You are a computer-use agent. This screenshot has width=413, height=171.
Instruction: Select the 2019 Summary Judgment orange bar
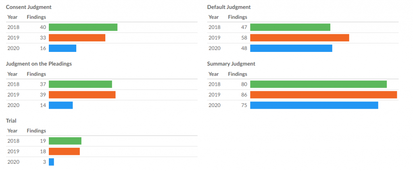323,95
